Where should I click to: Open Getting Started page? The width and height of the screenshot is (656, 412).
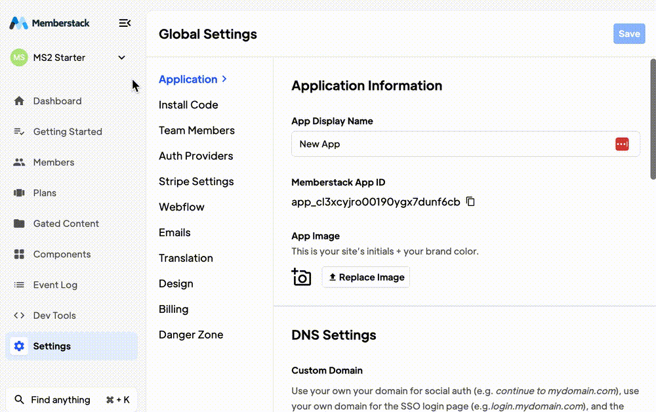point(68,132)
